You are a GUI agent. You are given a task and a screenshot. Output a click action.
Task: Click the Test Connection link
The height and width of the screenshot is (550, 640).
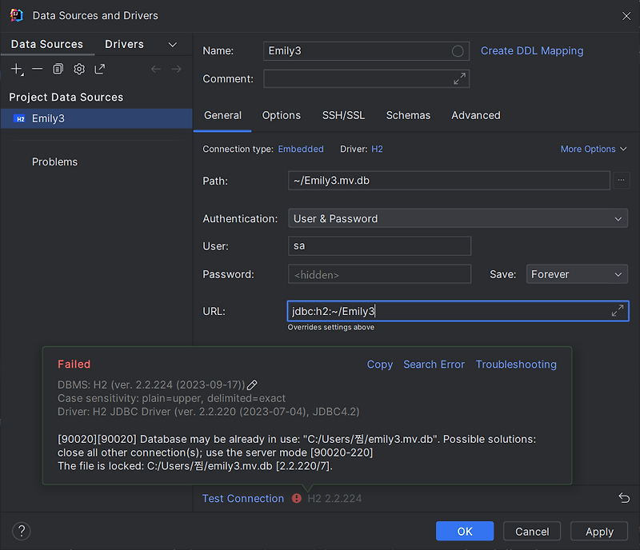tap(243, 498)
